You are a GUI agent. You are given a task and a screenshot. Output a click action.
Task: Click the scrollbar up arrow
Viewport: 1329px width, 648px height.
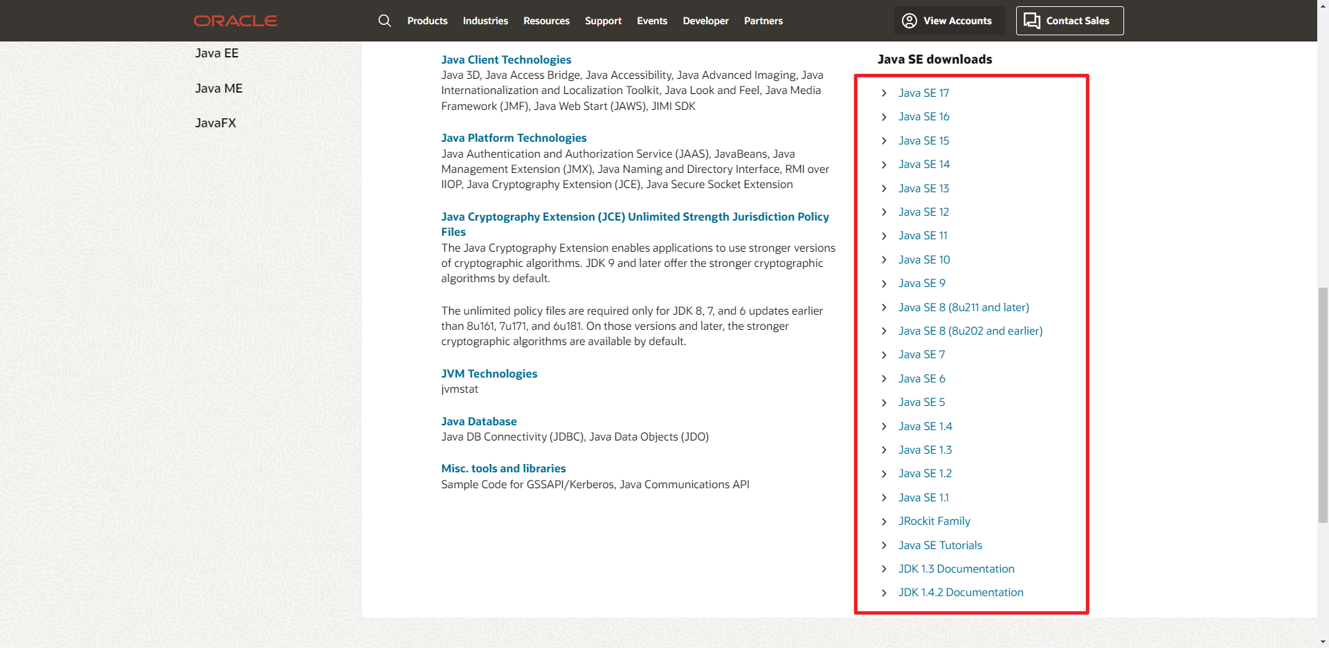click(1323, 6)
